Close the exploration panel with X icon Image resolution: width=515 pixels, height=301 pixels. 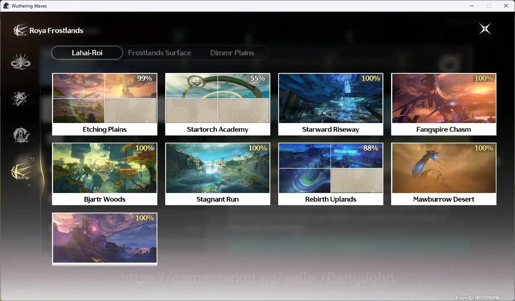485,29
